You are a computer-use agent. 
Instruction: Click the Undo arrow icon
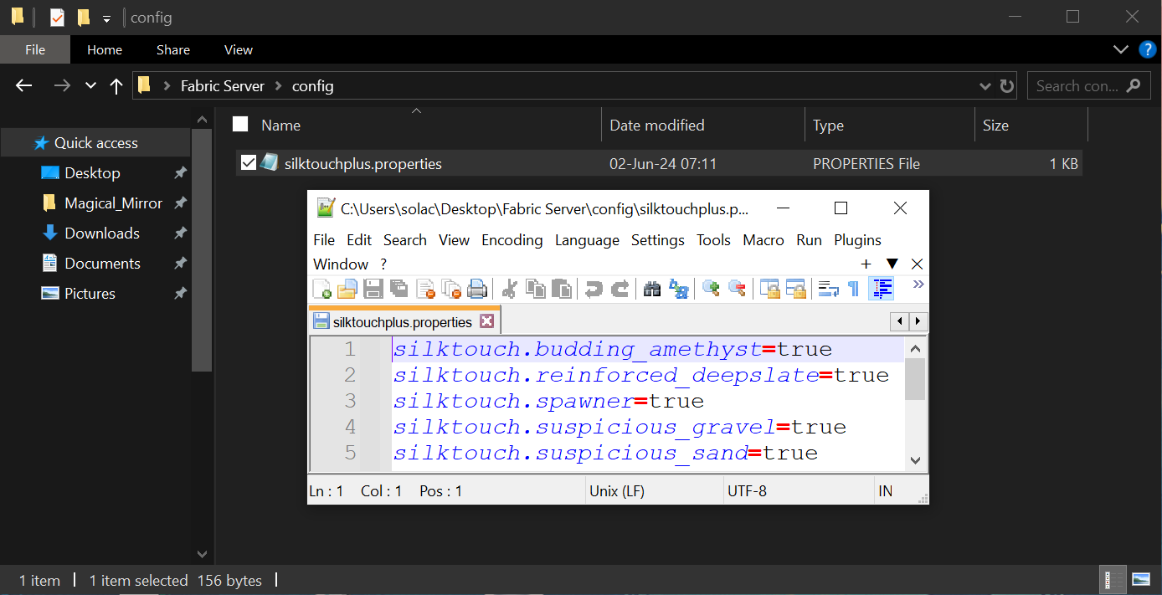594,289
